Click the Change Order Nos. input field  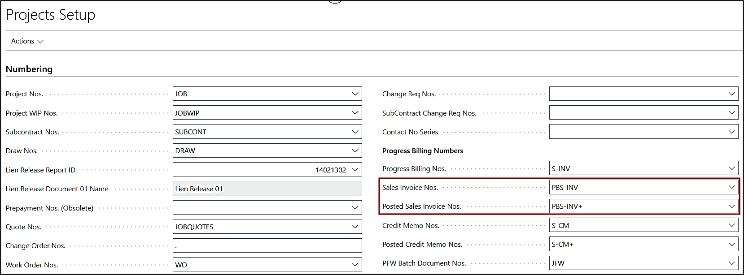267,245
